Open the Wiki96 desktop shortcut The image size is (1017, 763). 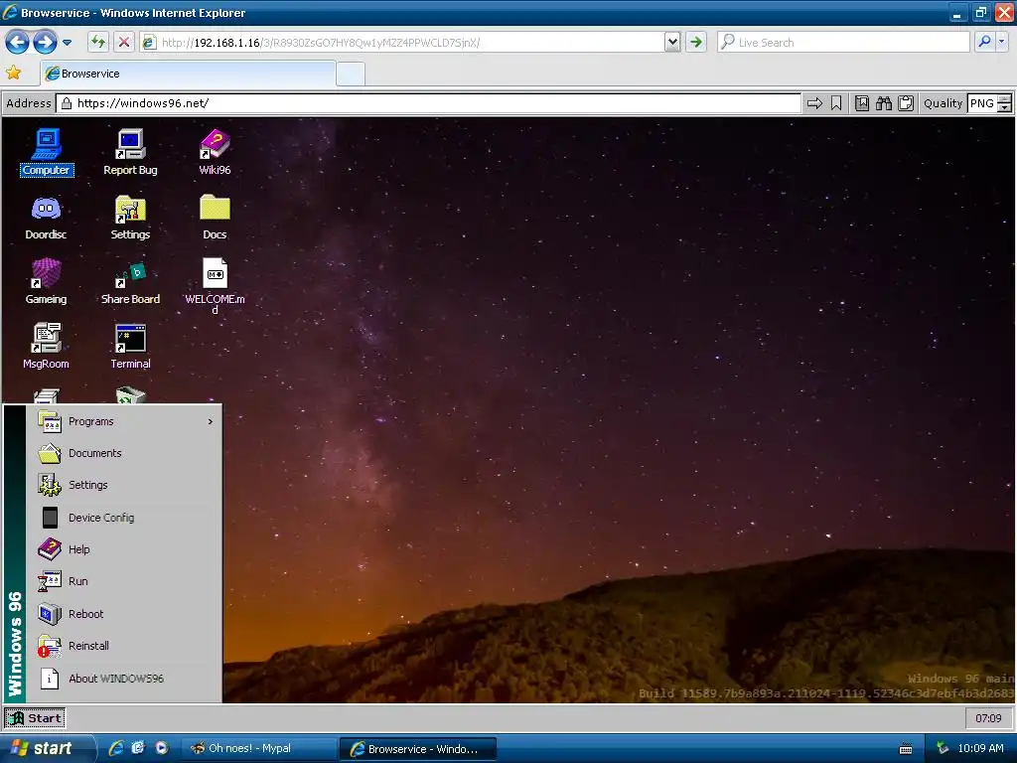tap(215, 152)
